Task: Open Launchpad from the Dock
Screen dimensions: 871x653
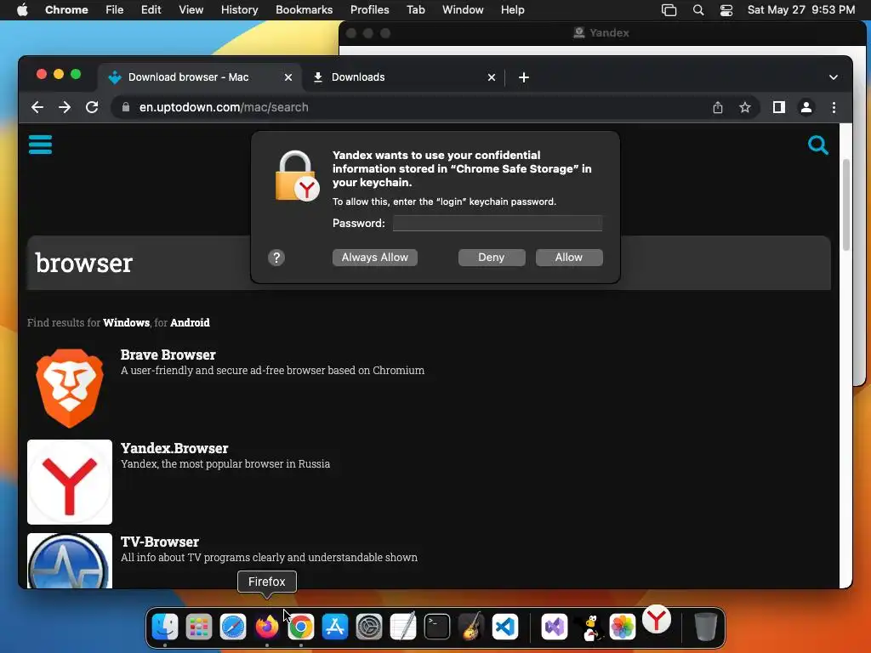Action: pyautogui.click(x=199, y=627)
